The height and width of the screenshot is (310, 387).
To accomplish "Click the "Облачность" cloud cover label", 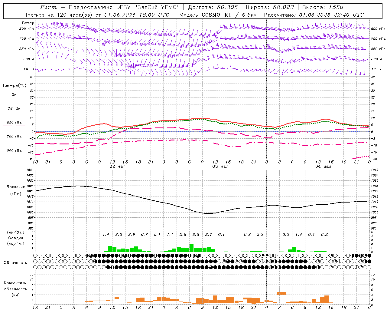I will pos(15,263).
